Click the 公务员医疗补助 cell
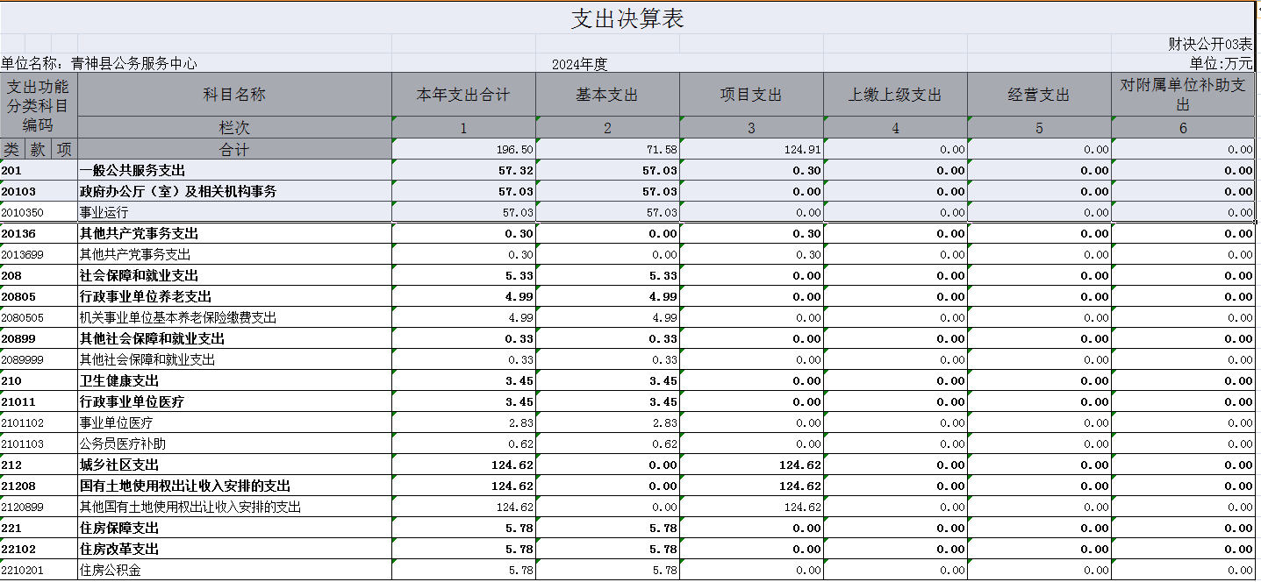 click(x=234, y=444)
